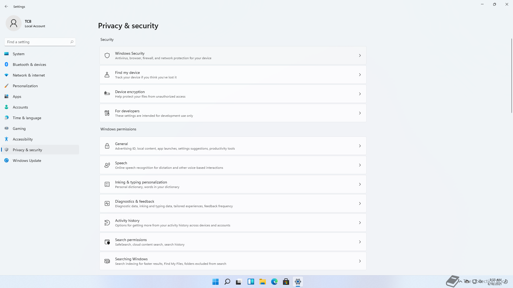Open For developers settings

233,113
